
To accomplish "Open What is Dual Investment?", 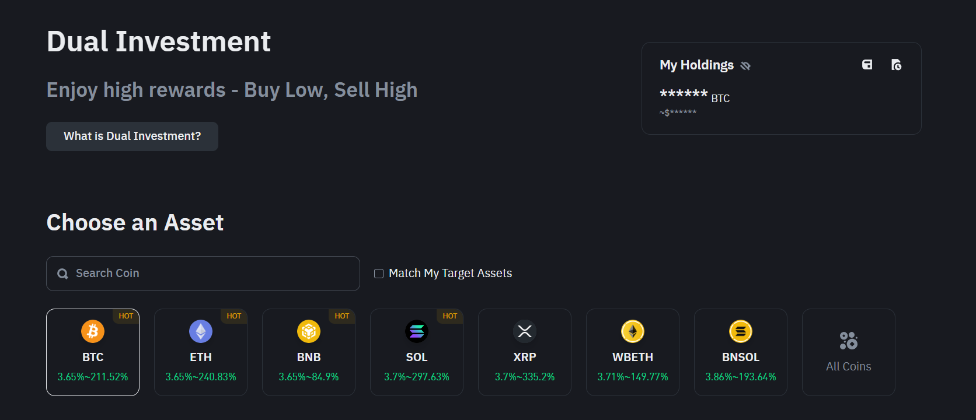I will [x=132, y=136].
